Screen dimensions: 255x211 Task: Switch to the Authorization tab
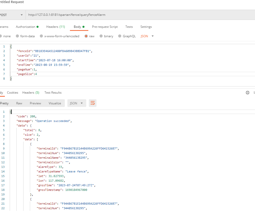point(27,27)
